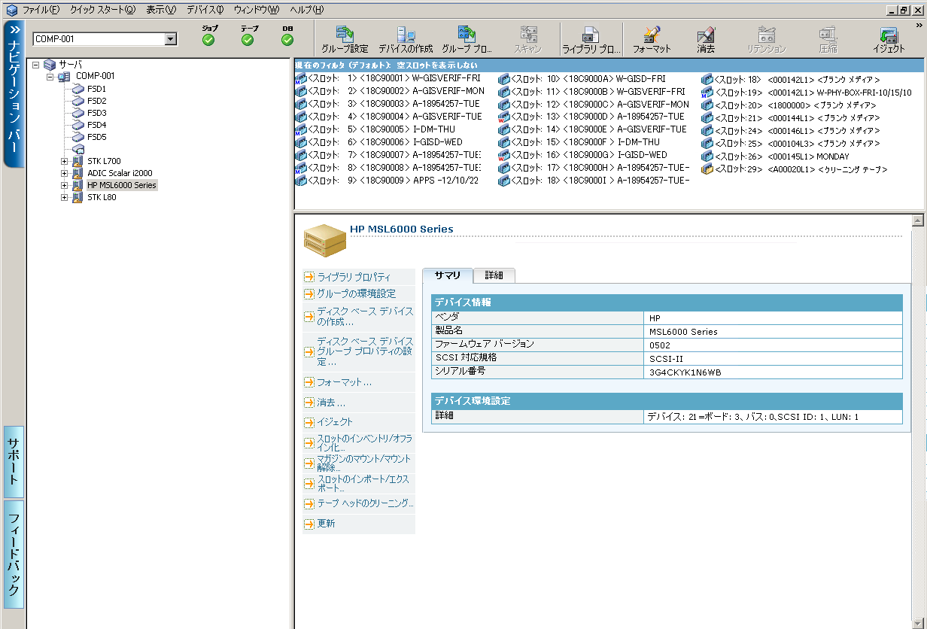This screenshot has height=629, width=927.
Task: Select slot 26 MONDAY tape icon
Action: click(x=707, y=156)
